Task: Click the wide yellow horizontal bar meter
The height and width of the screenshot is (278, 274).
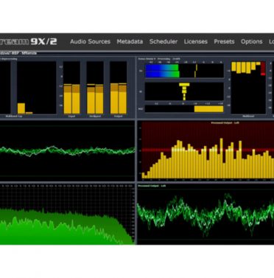Action: (208, 109)
